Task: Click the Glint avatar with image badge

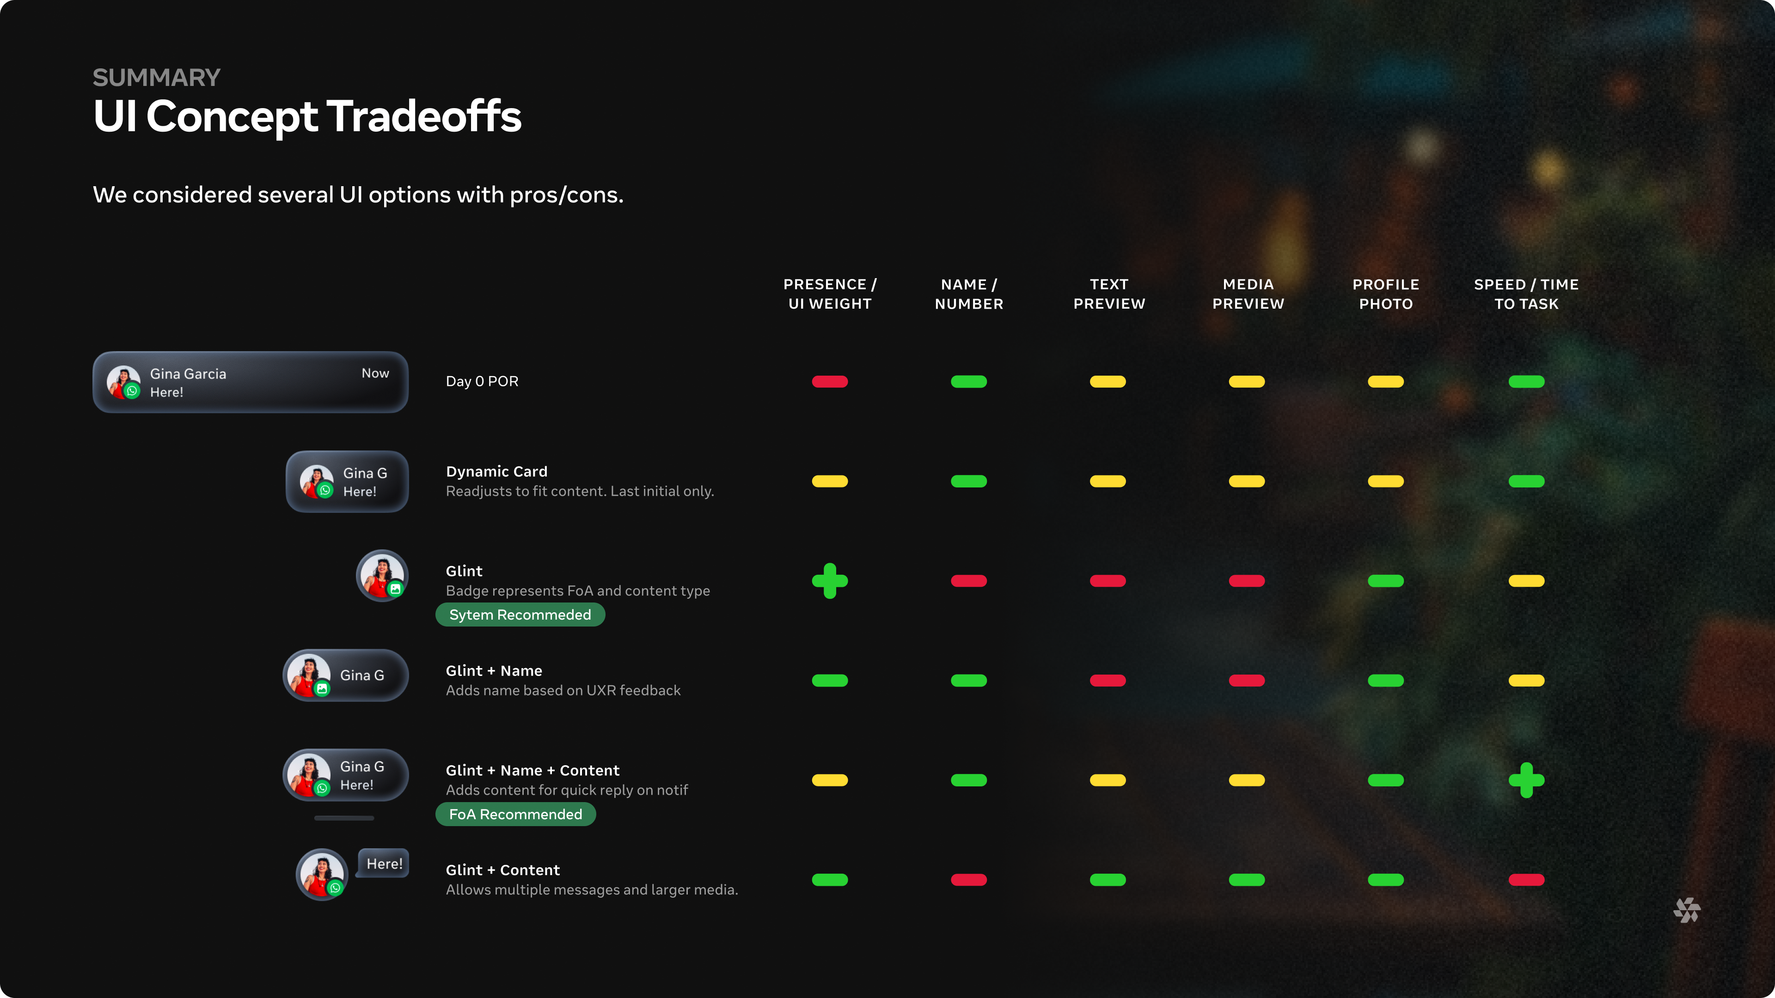Action: click(382, 576)
